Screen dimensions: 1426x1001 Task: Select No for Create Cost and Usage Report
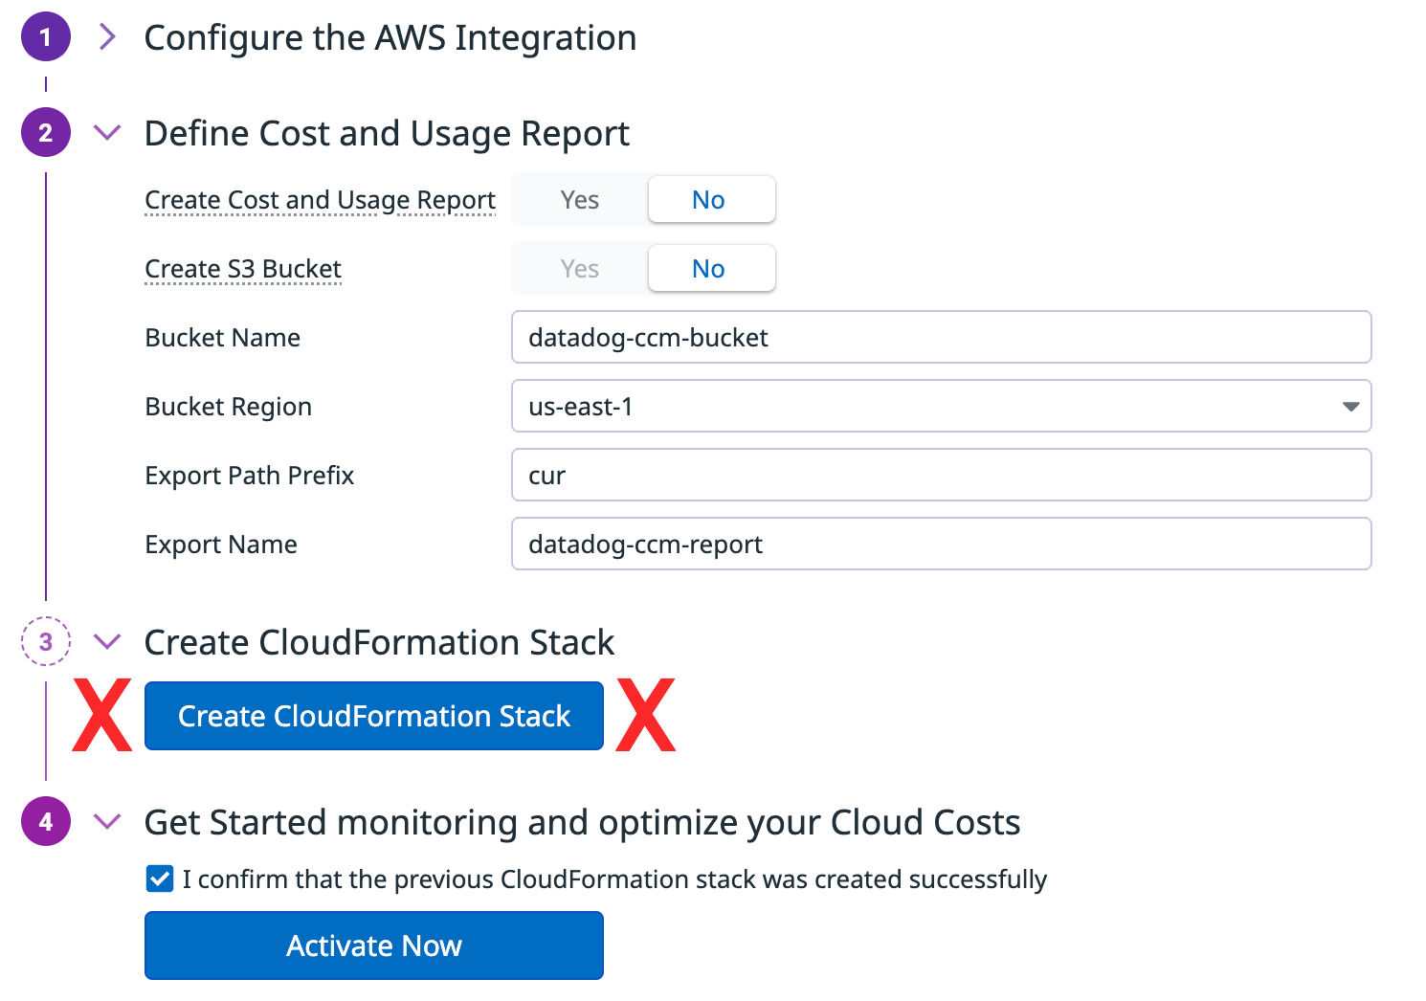[710, 200]
